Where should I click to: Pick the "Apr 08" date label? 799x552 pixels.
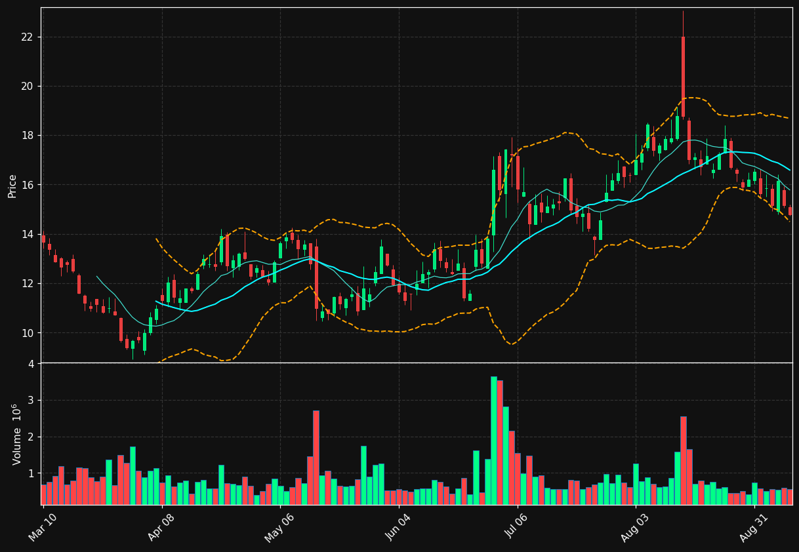click(x=161, y=527)
